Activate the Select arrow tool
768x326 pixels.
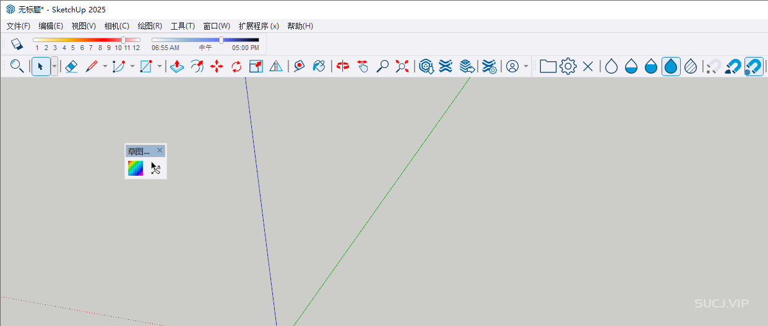pos(40,66)
